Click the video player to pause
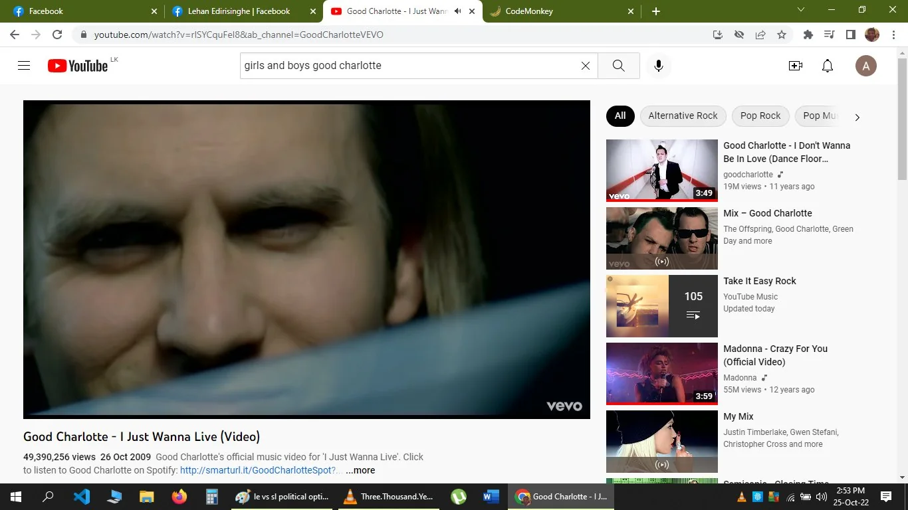Viewport: 908px width, 510px height. coord(306,260)
